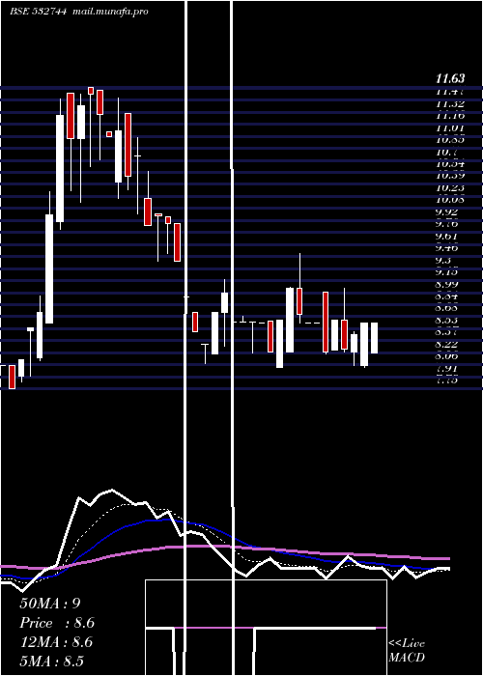Click the 'BSE 532744' chart title
Viewport: 483px width, 676px height.
(x=38, y=12)
